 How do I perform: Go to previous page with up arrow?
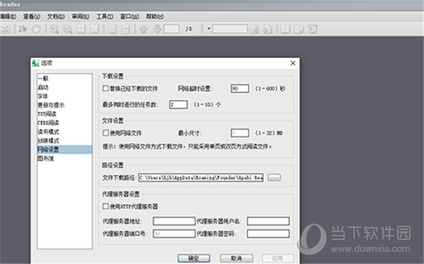point(143,29)
